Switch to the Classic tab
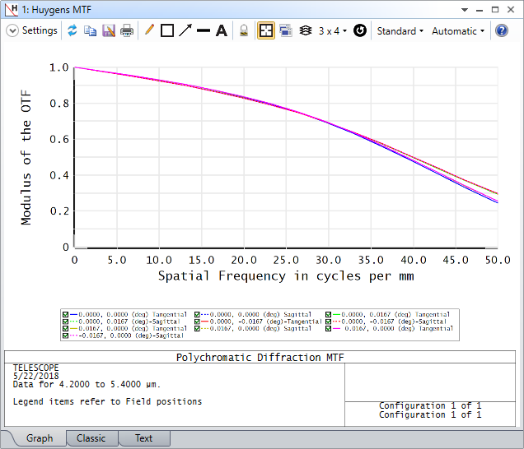 (91, 438)
